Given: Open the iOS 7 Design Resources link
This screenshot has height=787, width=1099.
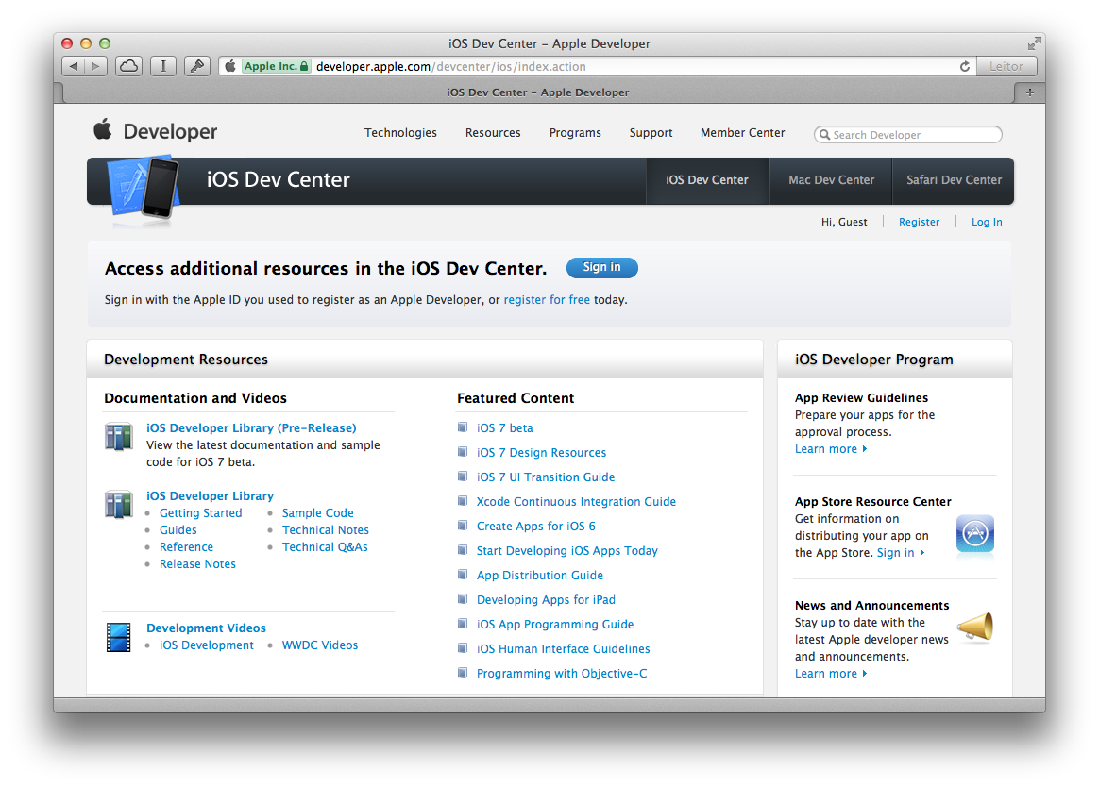Looking at the screenshot, I should point(541,453).
